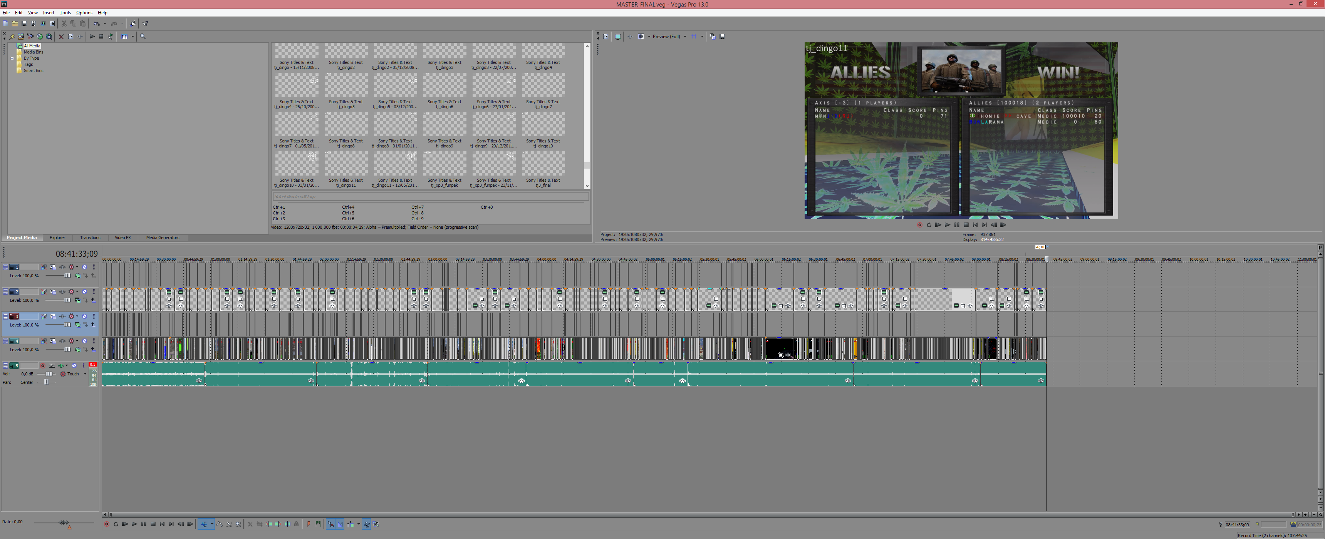The width and height of the screenshot is (1325, 539).
Task: Toggle Automatic Crossfades in bottom toolbar
Action: [340, 524]
